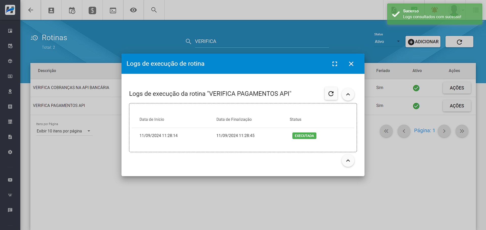Click the active checkmark for VERIFICA PAGAMENTOS row
The image size is (486, 230).
416,106
